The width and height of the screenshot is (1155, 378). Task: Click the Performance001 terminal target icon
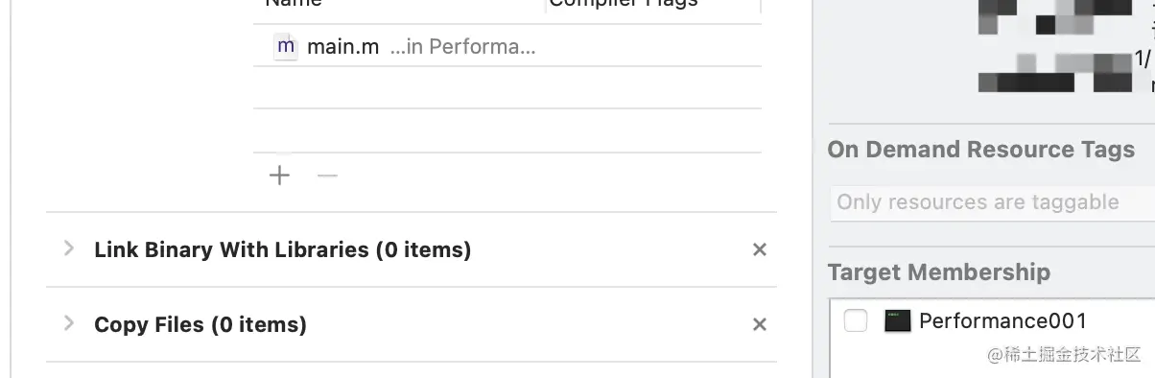click(897, 320)
